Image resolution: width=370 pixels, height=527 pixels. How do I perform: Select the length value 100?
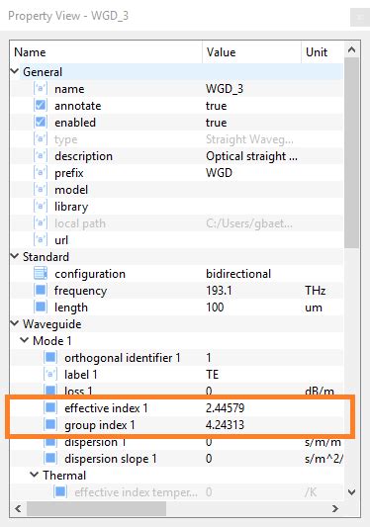click(215, 307)
